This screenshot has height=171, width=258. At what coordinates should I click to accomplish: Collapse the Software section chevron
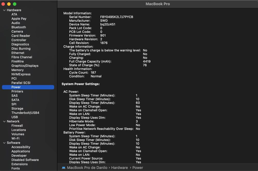(4, 143)
